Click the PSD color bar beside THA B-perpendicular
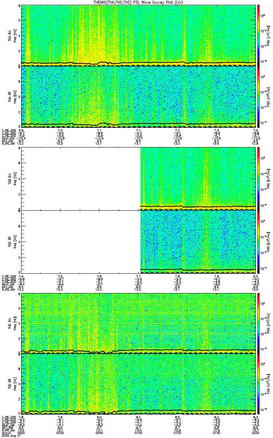The height and width of the screenshot is (438, 273). click(259, 35)
